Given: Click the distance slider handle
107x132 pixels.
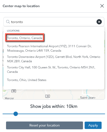Looking at the screenshot, I should 16,114.
